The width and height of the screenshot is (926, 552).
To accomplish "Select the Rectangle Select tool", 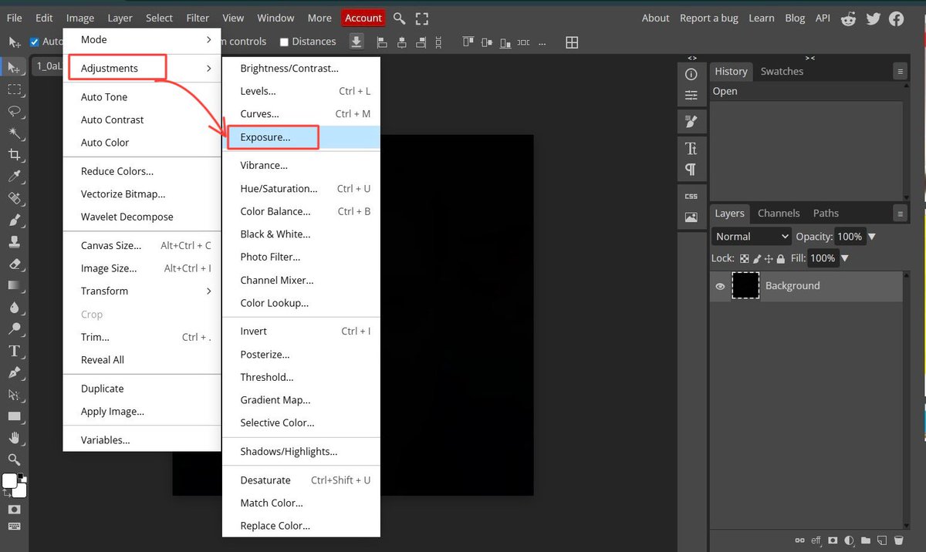I will (14, 89).
